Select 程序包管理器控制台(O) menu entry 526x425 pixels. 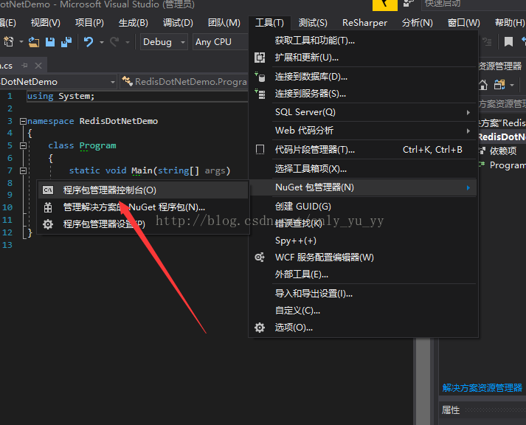109,190
